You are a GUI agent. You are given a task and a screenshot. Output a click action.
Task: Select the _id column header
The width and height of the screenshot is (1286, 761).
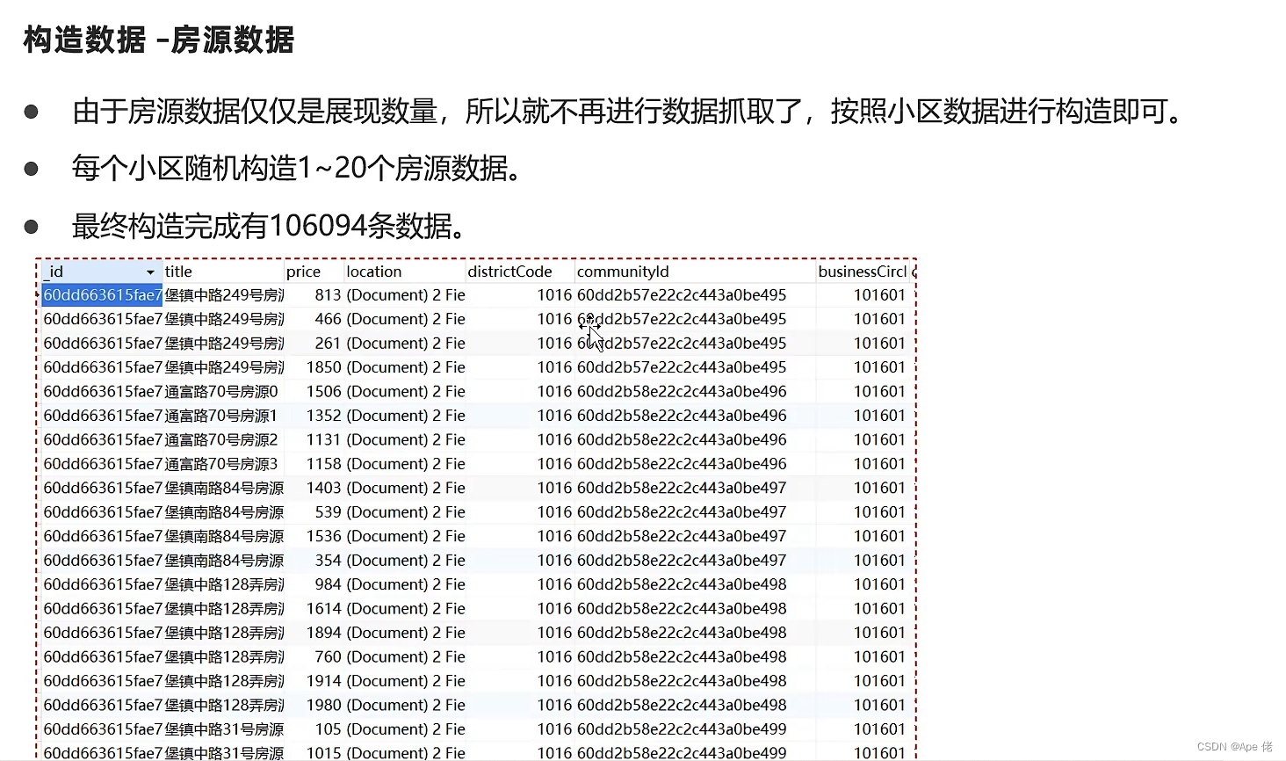tap(102, 272)
